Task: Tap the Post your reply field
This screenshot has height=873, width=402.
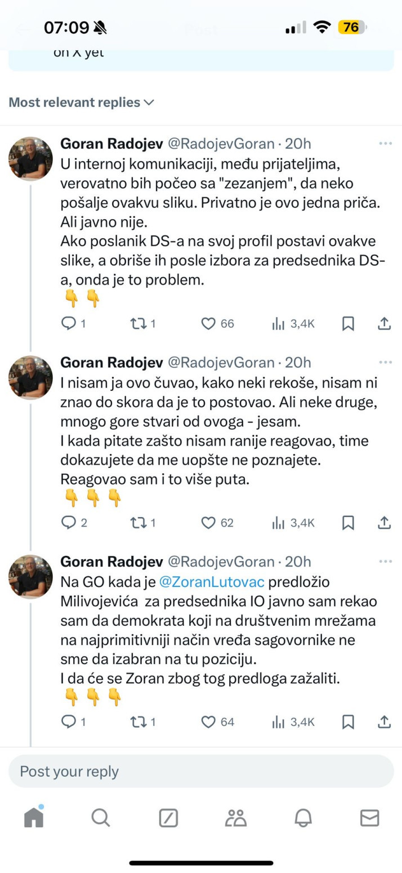Action: point(201,771)
